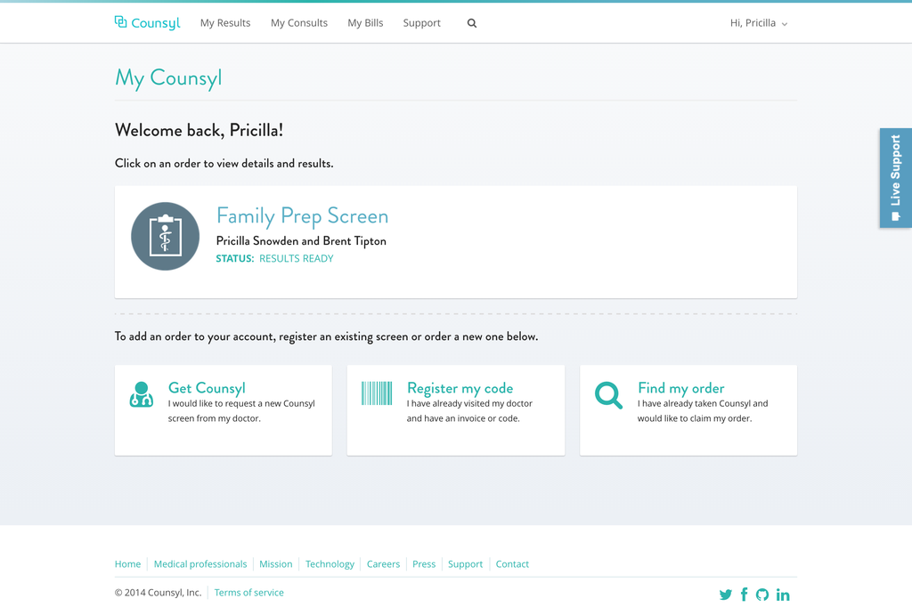This screenshot has height=615, width=912.
Task: Open the Terms of service link
Action: (x=249, y=593)
